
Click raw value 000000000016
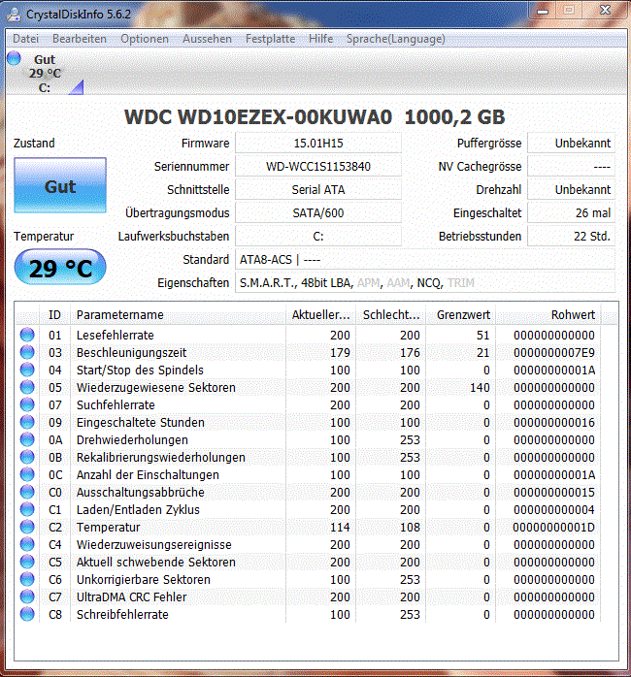pyautogui.click(x=554, y=422)
